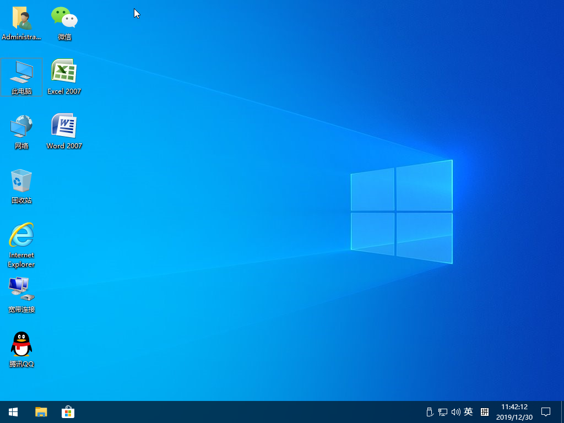The width and height of the screenshot is (564, 423).
Task: Open the volume speaker tray icon
Action: (x=455, y=412)
